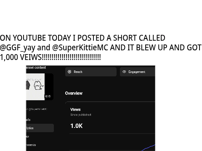Open the video thumbnail with cat drawing
This screenshot has height=151, width=202.
coord(40,87)
